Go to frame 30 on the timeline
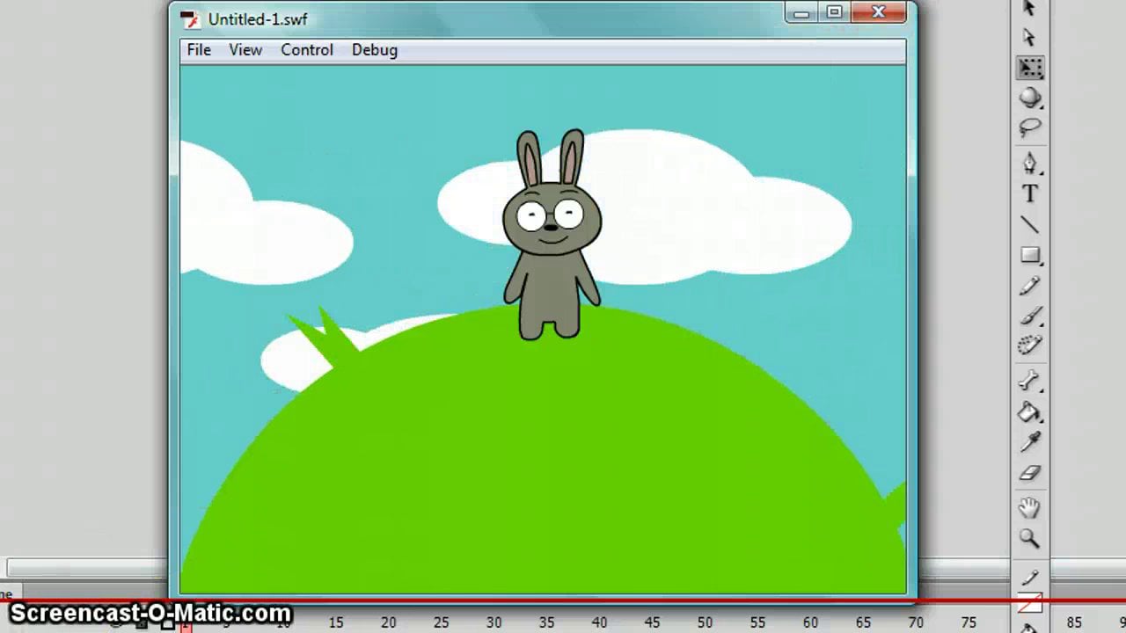The width and height of the screenshot is (1126, 633). click(x=494, y=622)
